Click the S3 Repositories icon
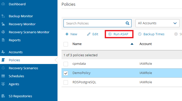This screenshot has width=182, height=101. pyautogui.click(x=3, y=96)
